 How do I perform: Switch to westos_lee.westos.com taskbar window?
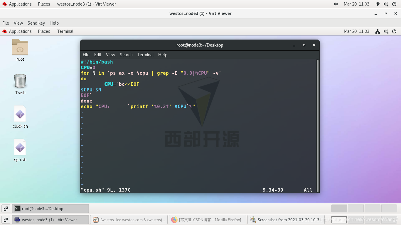point(129,220)
